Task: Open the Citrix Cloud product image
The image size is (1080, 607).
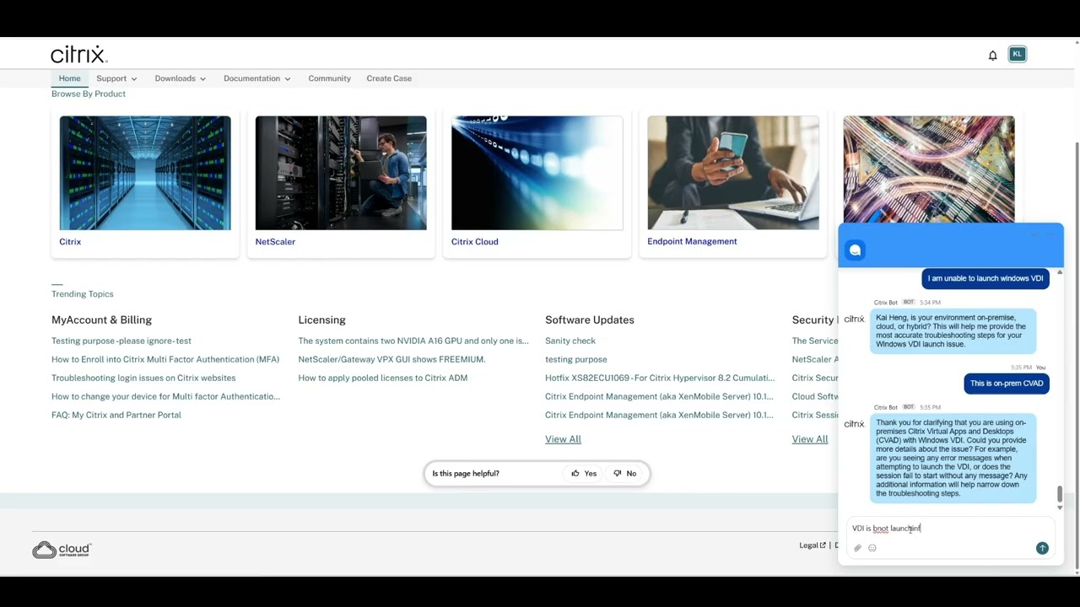Action: coord(537,173)
